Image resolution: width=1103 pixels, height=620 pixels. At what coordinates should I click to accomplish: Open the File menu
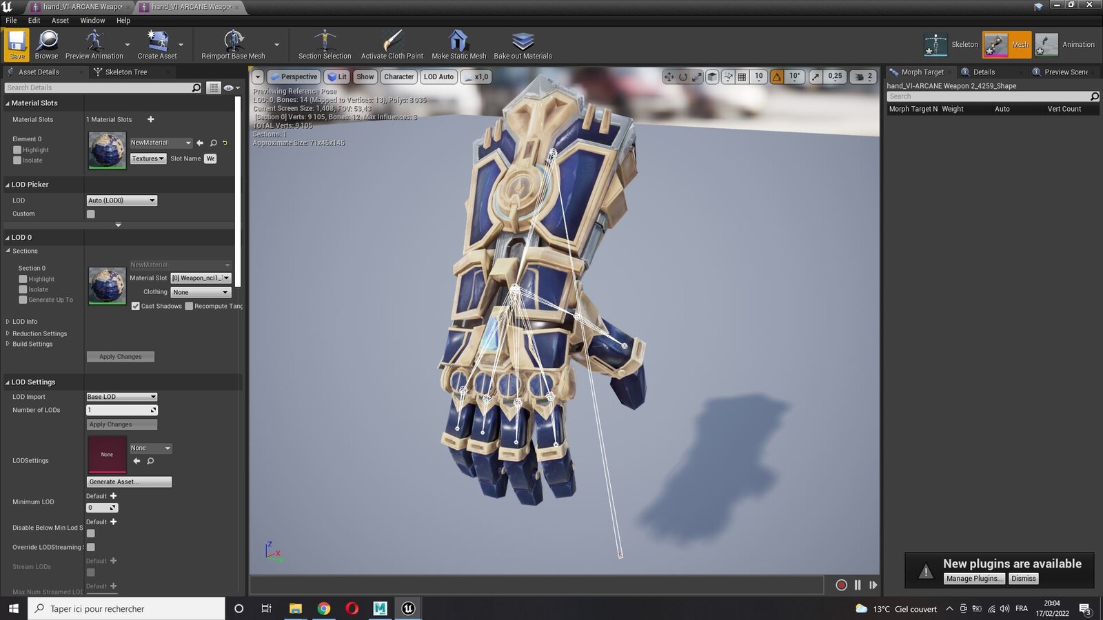click(x=11, y=20)
